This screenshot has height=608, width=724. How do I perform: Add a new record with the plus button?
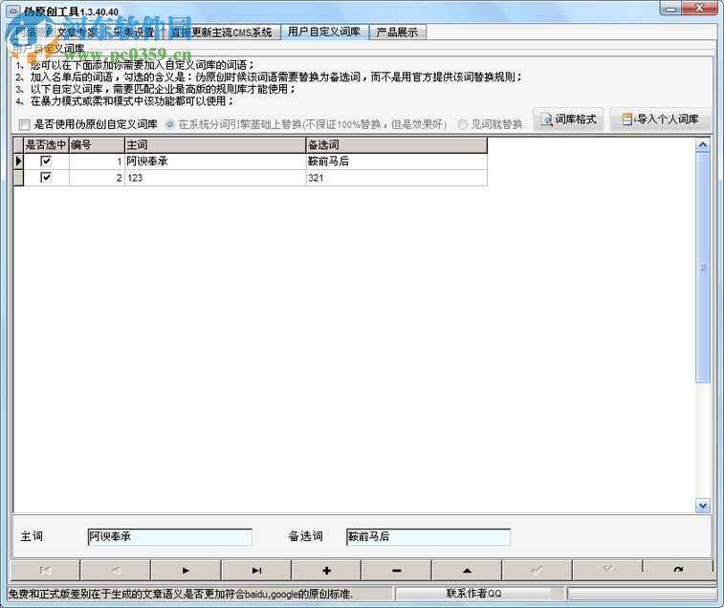pos(326,570)
